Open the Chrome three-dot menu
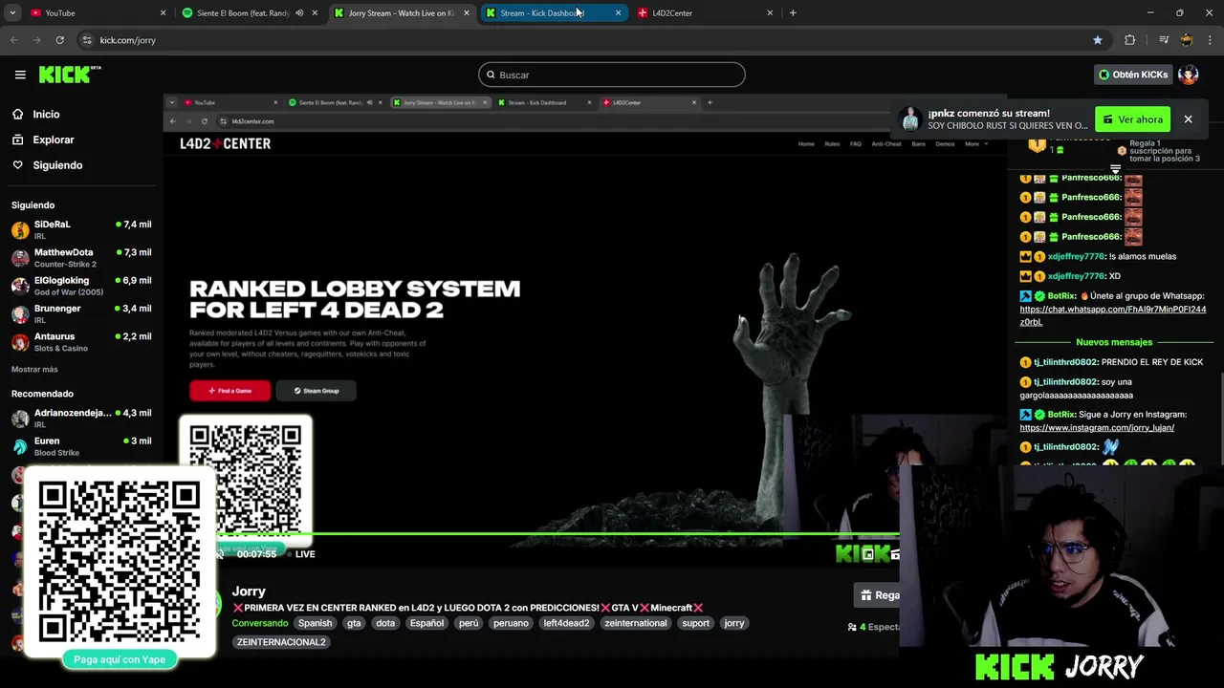Screen dimensions: 1224x688 [1210, 40]
